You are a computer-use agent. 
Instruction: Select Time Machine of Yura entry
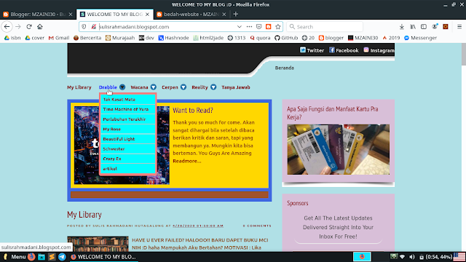(128, 109)
